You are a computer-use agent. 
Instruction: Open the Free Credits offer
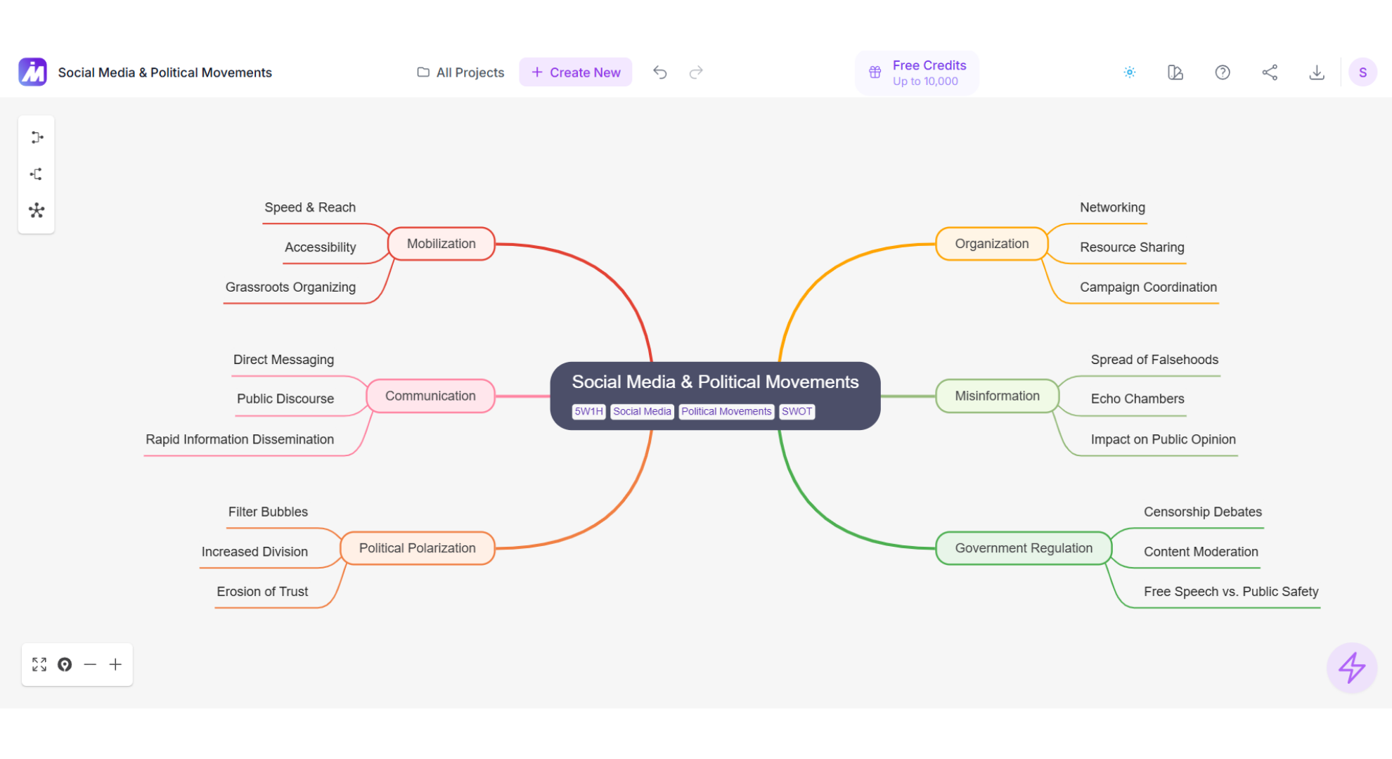click(917, 72)
